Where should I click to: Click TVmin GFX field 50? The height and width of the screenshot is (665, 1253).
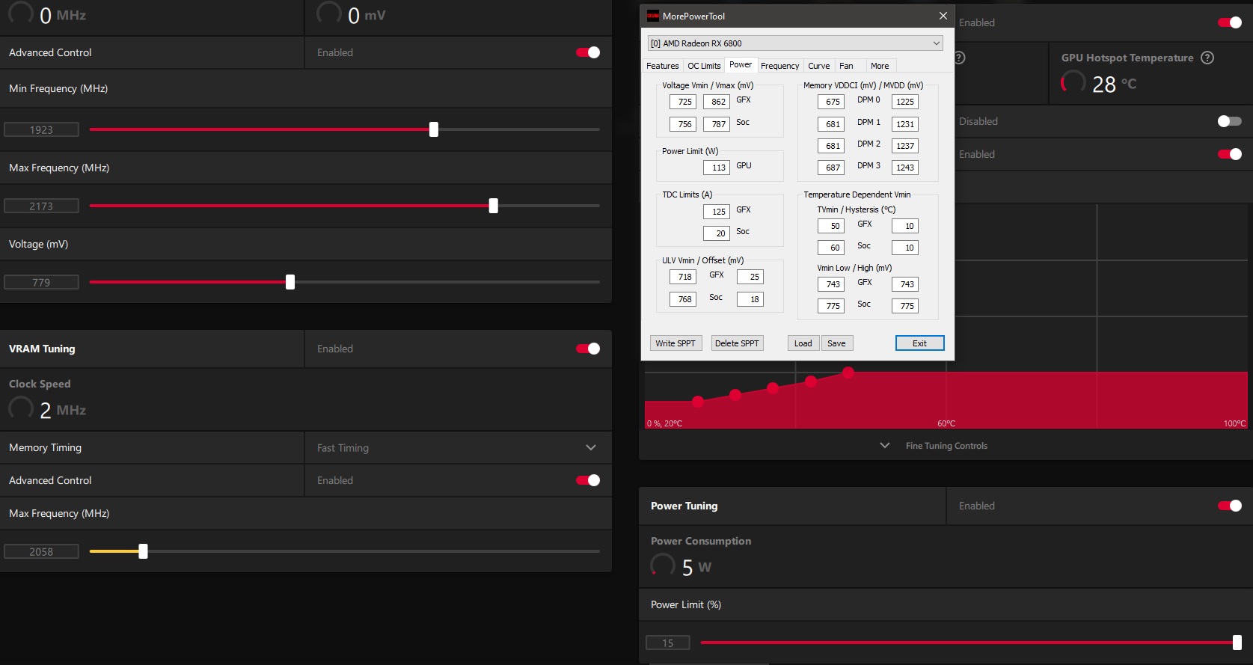(831, 226)
